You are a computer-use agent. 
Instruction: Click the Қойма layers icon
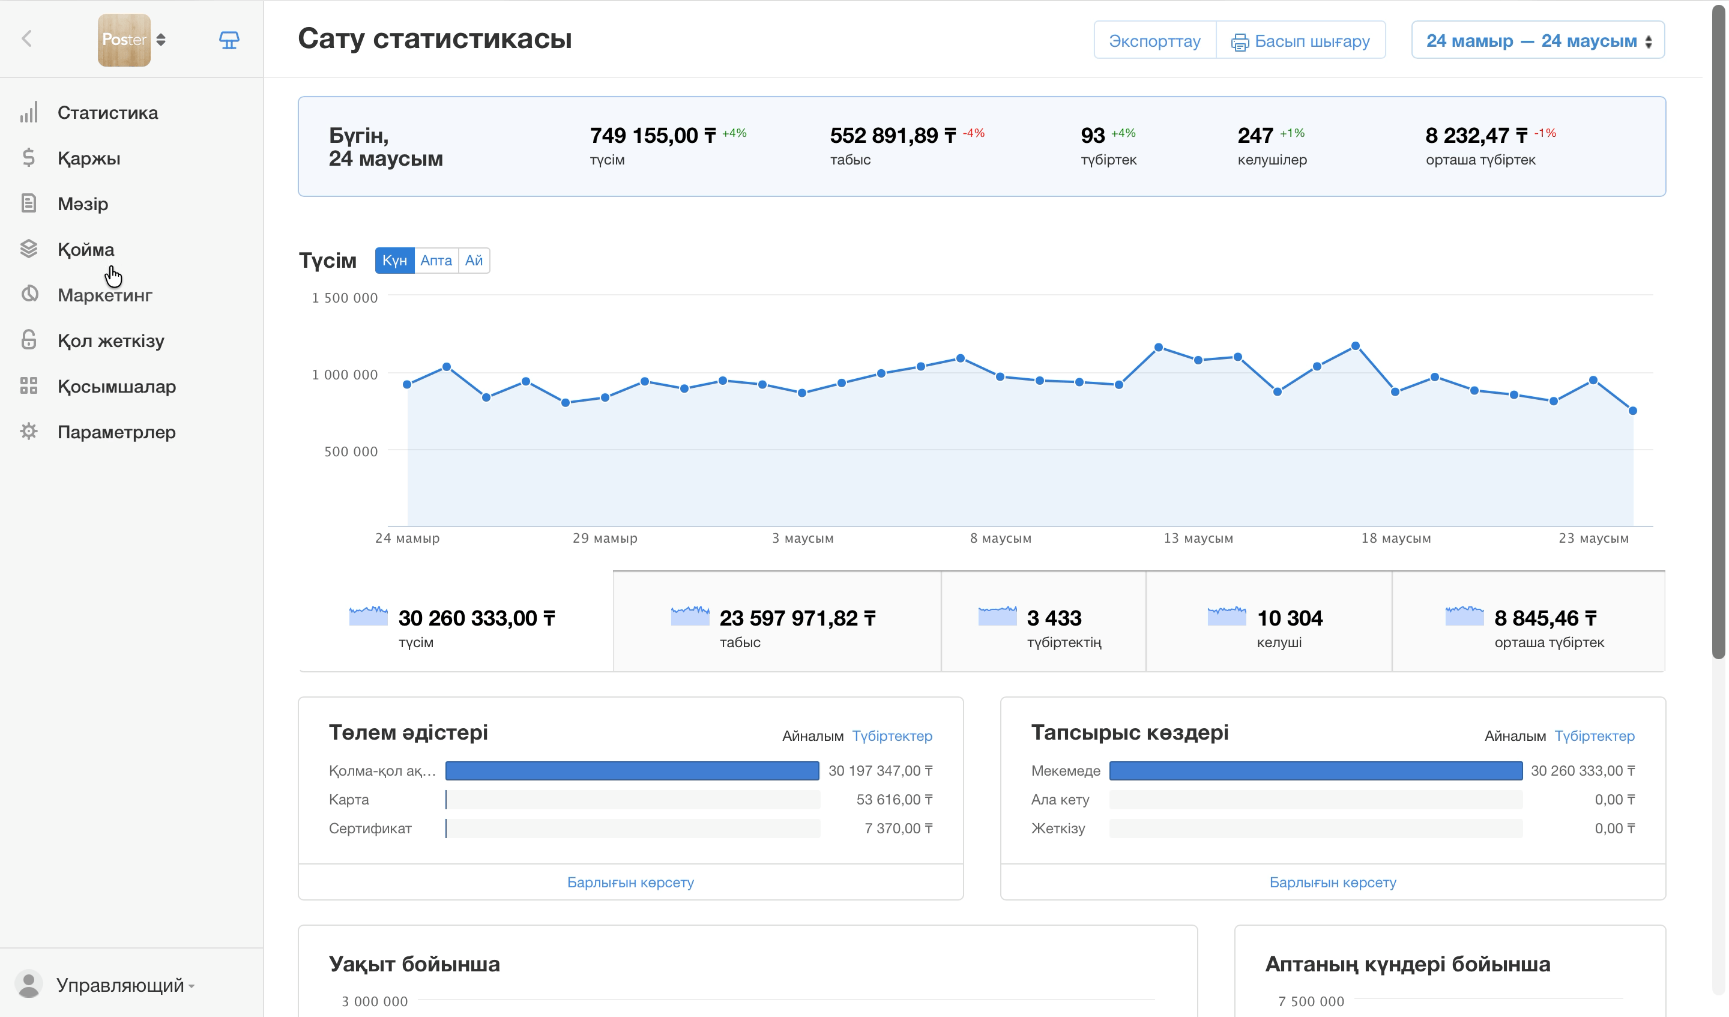coord(29,249)
